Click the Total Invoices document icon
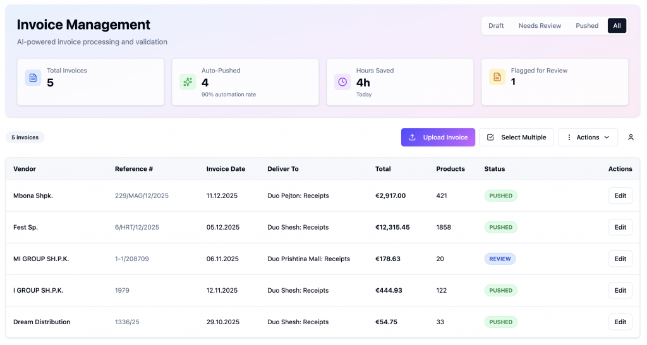647x345 pixels. point(33,78)
